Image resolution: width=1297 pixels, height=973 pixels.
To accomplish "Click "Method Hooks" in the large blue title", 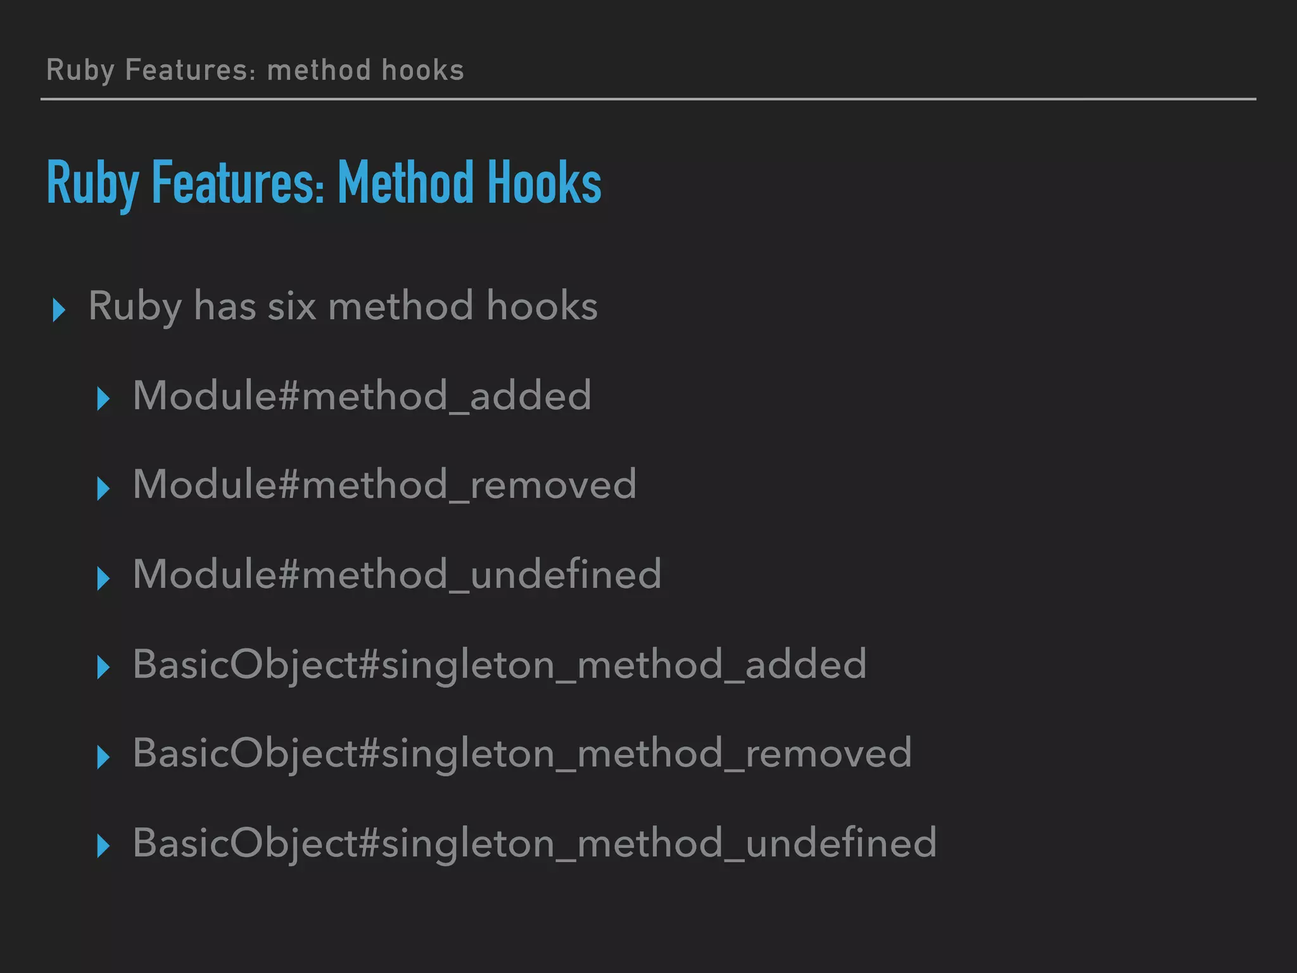I will tap(469, 183).
